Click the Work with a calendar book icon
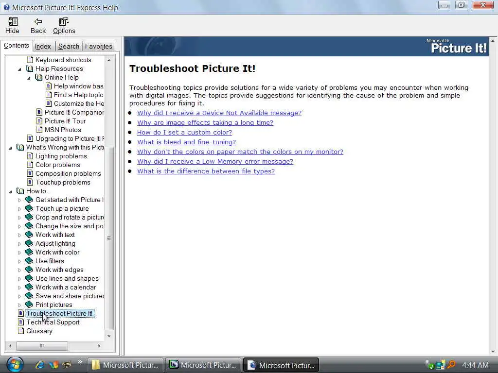 pos(29,287)
